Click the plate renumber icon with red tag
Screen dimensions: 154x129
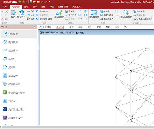coord(117,15)
